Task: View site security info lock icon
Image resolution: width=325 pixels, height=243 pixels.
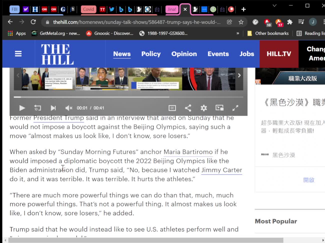Action: coord(47,22)
